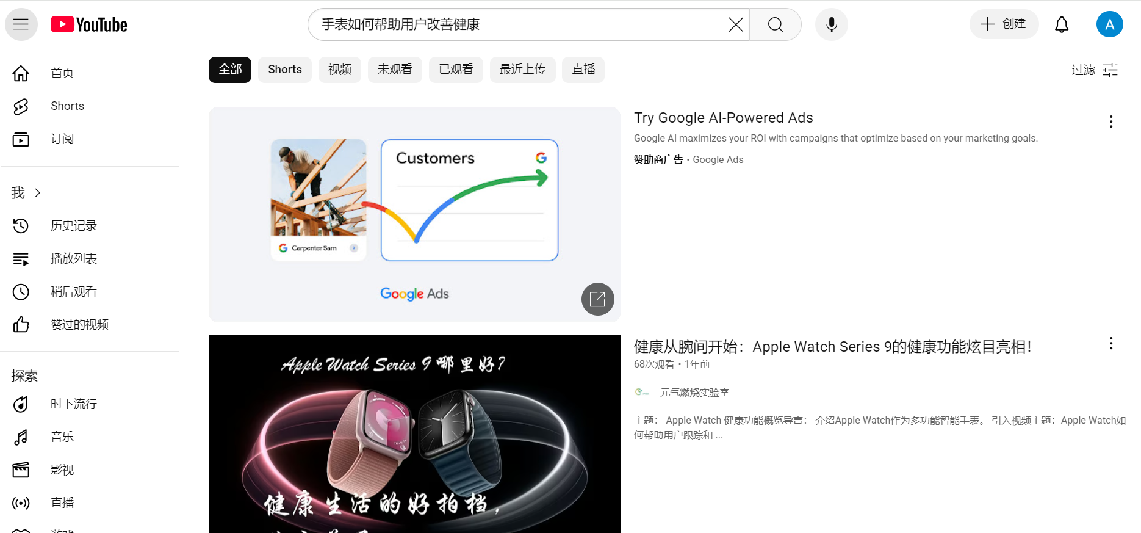Click 元气燃烧实验室 channel avatar
This screenshot has width=1141, height=533.
coord(642,392)
